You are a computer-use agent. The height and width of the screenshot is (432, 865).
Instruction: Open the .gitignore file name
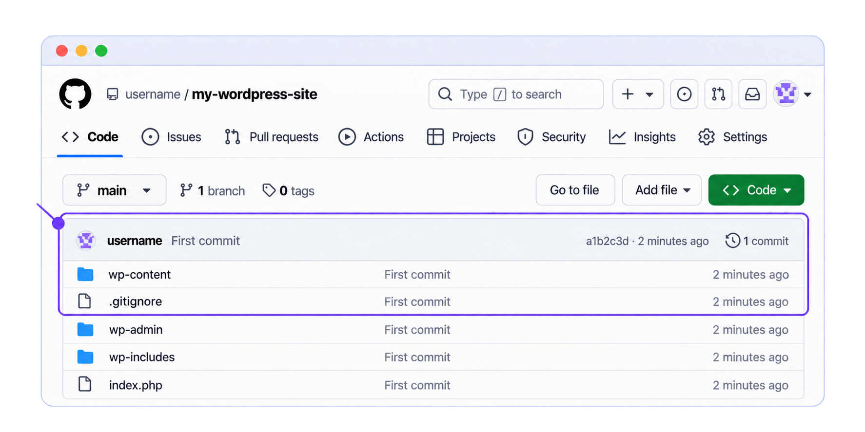click(136, 301)
